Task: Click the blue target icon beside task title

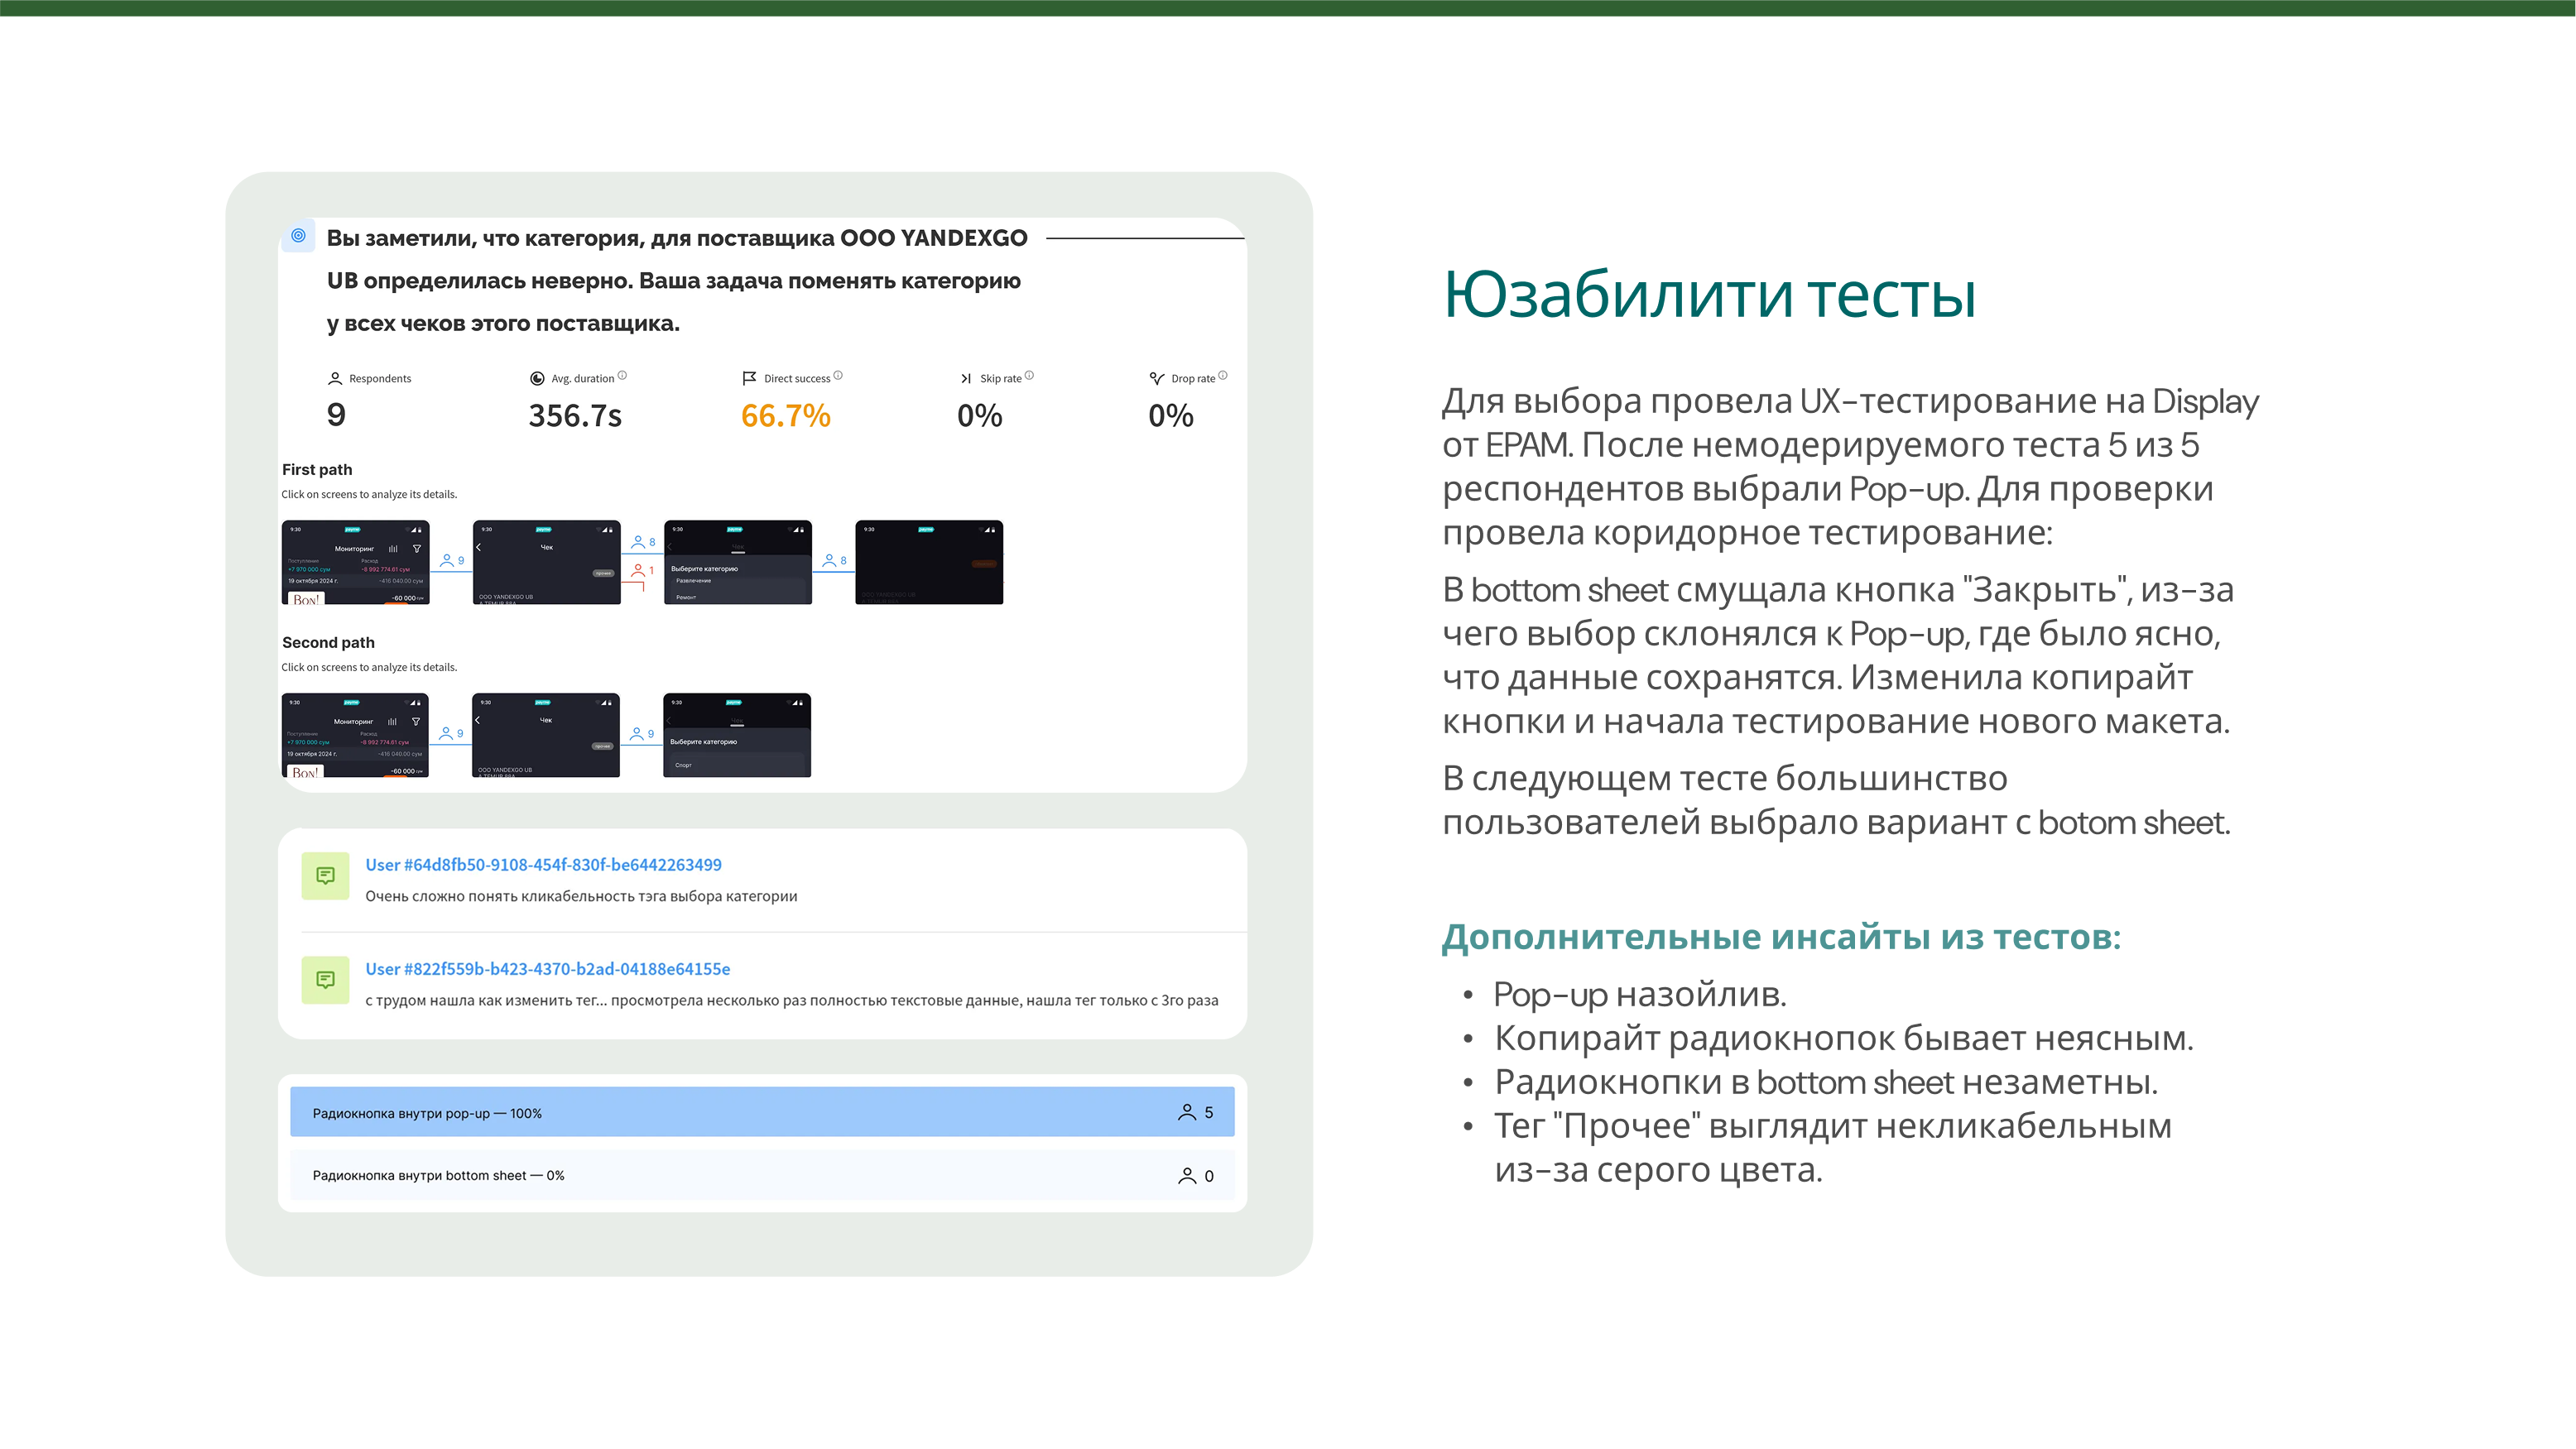Action: point(298,236)
